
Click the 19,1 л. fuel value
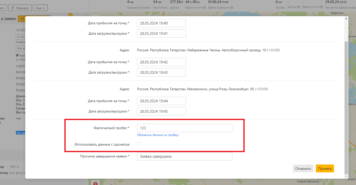coord(14,167)
